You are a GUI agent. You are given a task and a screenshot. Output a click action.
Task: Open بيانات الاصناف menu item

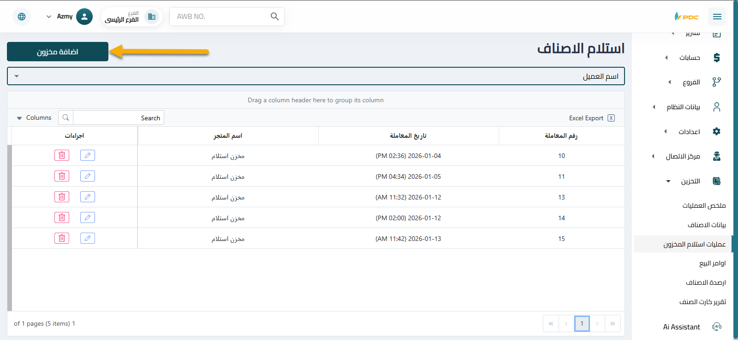click(x=707, y=225)
